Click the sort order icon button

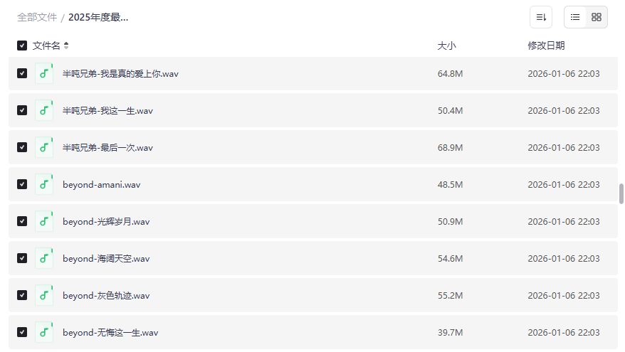[541, 17]
